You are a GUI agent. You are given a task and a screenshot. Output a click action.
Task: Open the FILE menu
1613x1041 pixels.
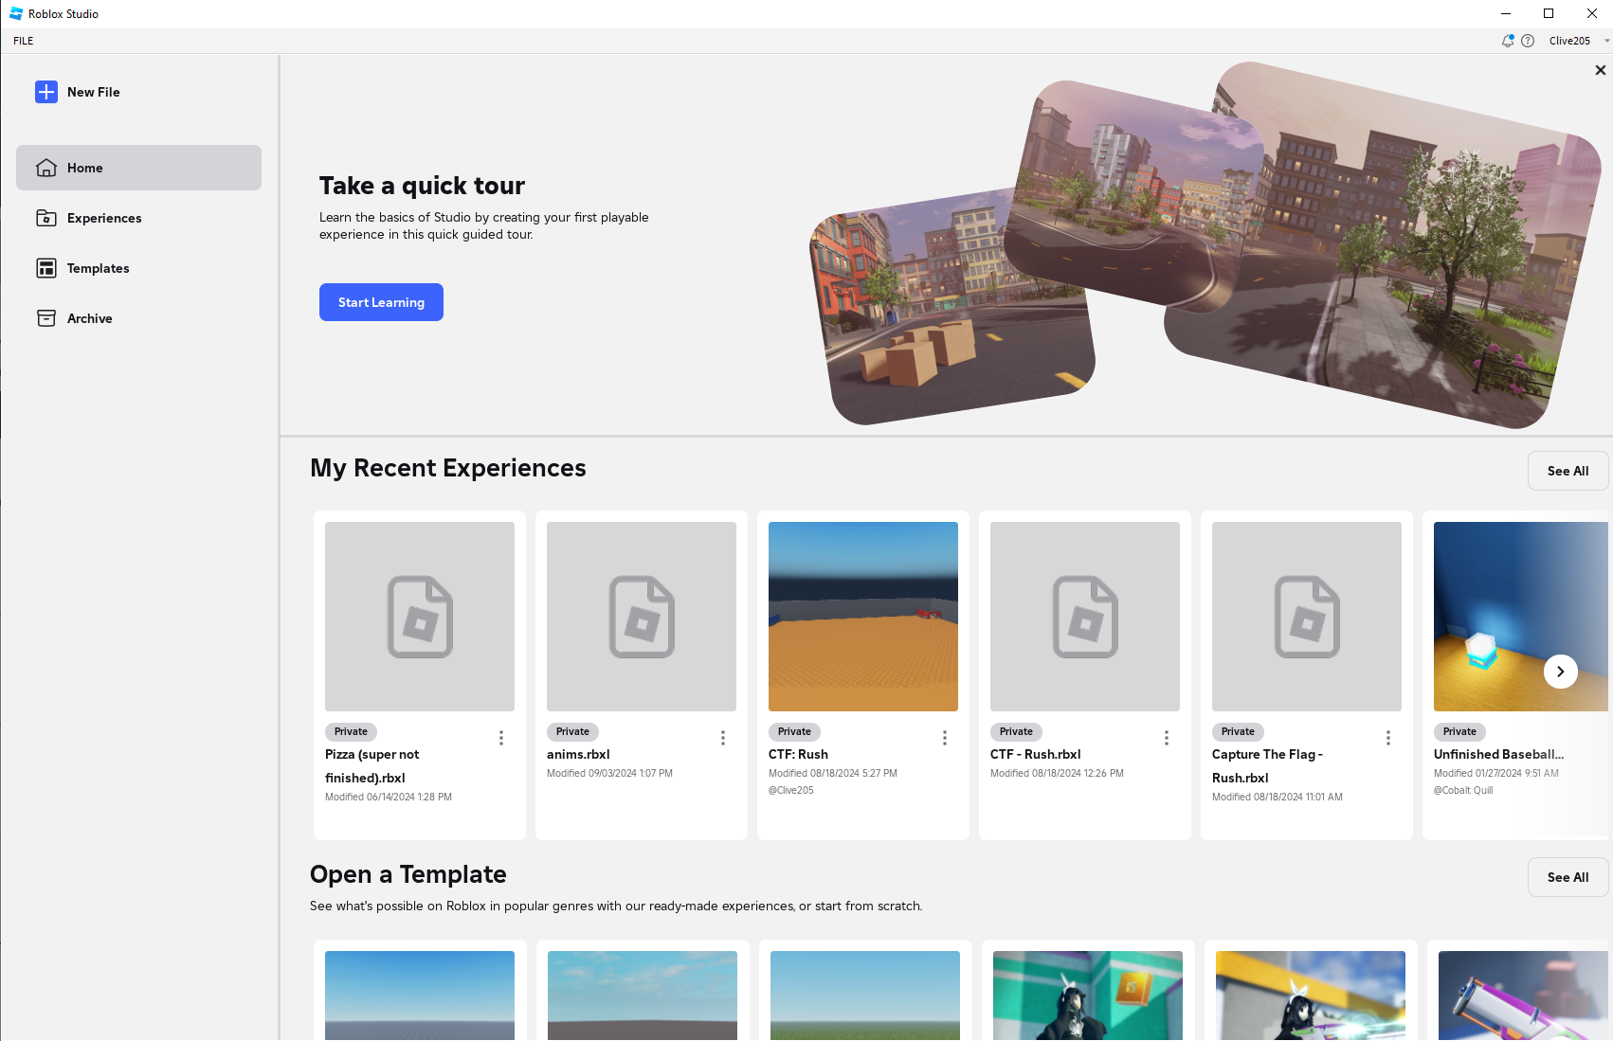pyautogui.click(x=24, y=41)
